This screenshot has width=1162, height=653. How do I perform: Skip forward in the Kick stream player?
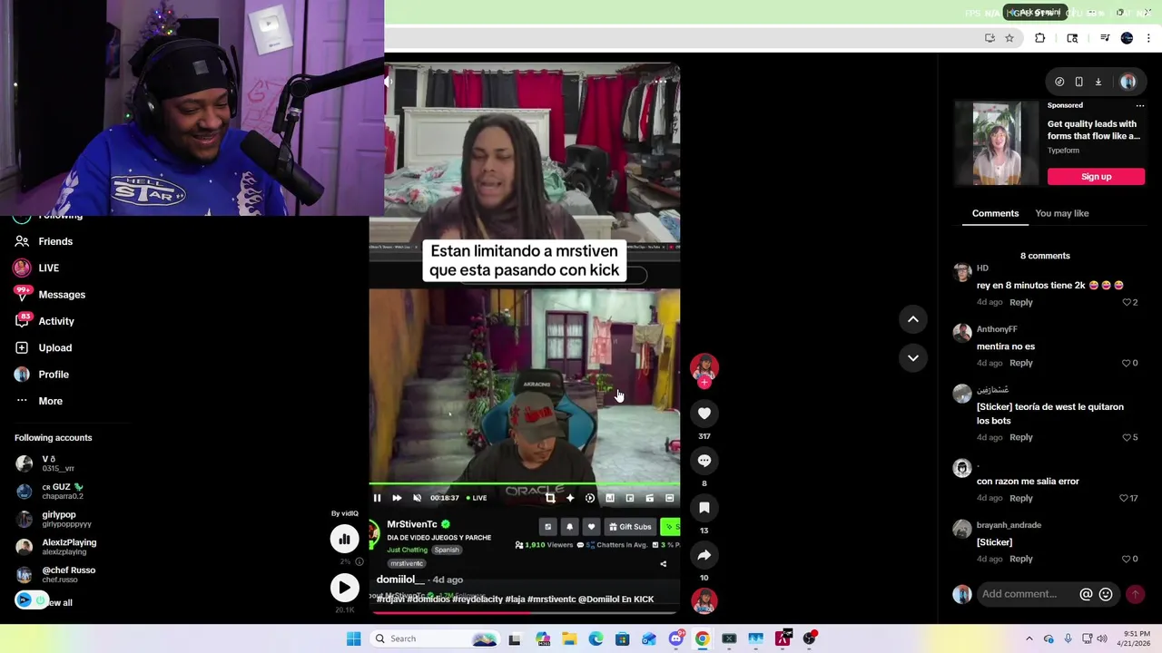click(397, 498)
